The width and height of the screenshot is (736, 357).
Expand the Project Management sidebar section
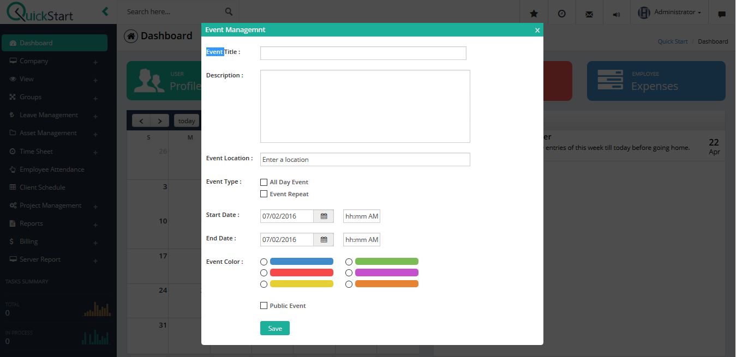pyautogui.click(x=51, y=205)
